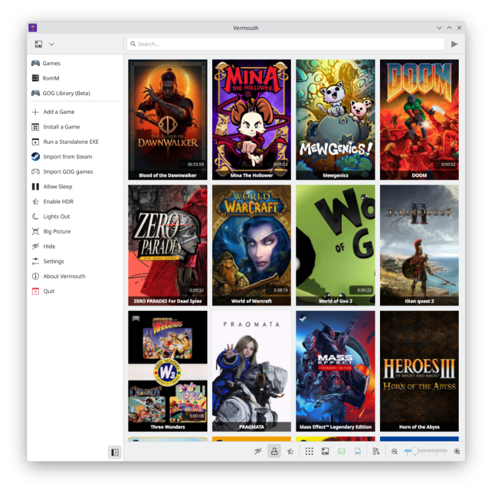This screenshot has height=493, width=492.
Task: Collapse the sidebar with the panel toggle button
Action: click(x=114, y=452)
